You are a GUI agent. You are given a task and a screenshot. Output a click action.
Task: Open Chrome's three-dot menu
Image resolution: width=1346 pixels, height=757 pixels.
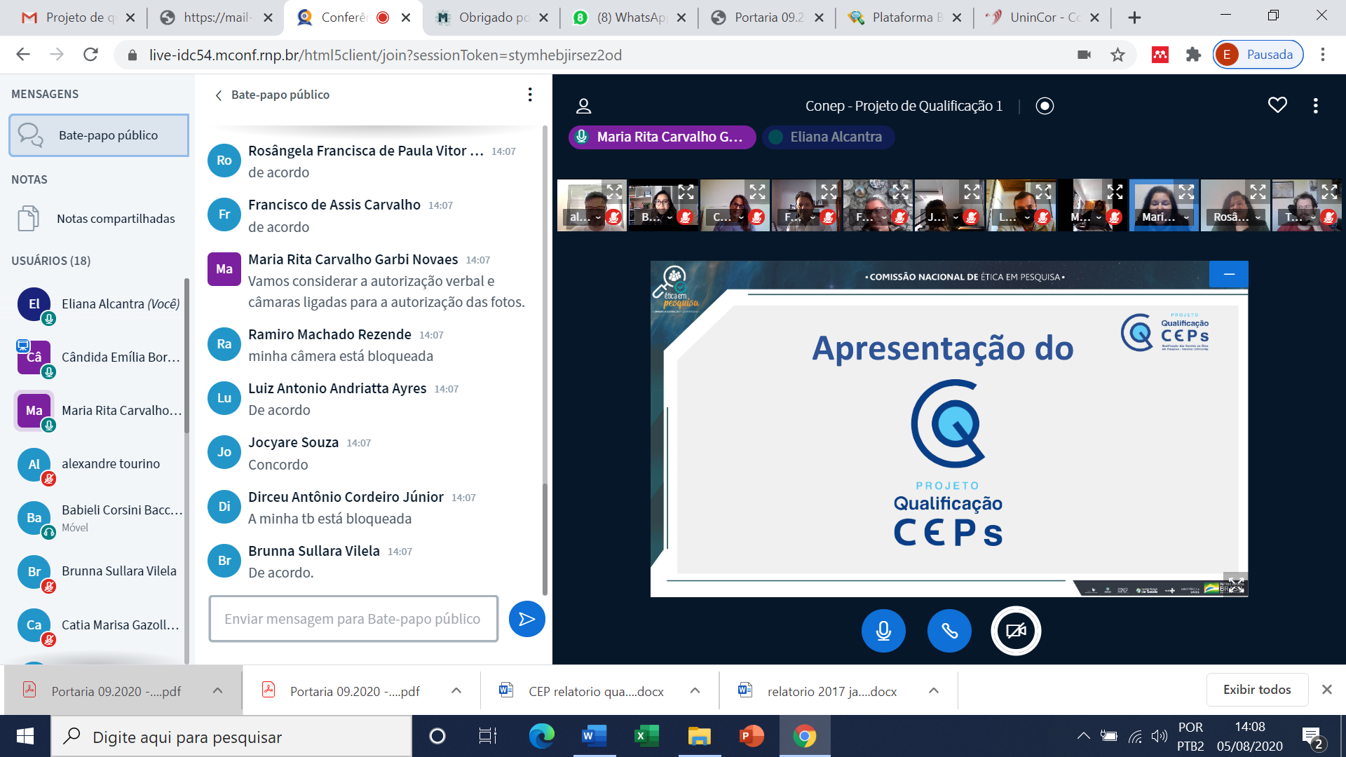point(1322,55)
